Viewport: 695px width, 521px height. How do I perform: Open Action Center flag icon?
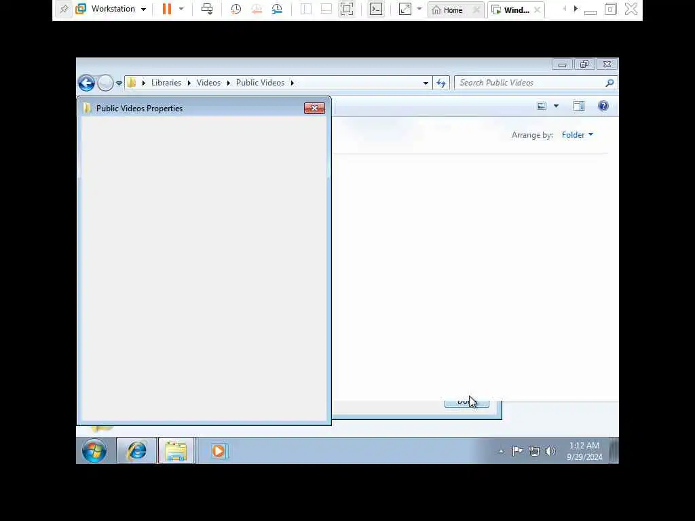(516, 451)
